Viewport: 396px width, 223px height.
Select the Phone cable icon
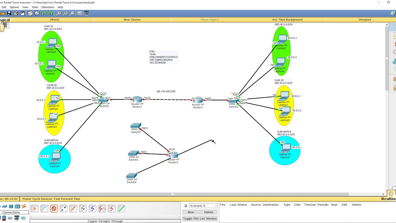pos(83,209)
